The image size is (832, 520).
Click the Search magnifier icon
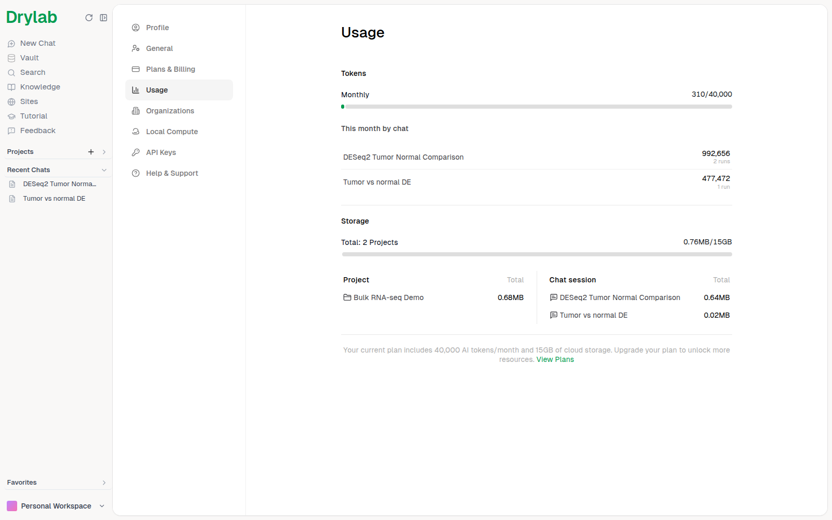(x=11, y=73)
